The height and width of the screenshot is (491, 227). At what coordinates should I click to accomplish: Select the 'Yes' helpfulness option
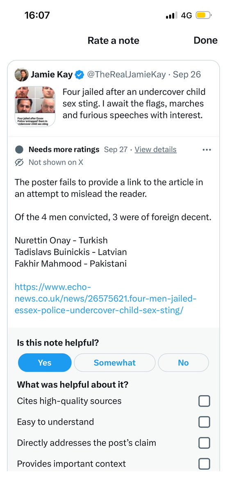point(45,362)
